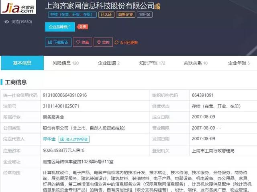Click the 浏览(19850) view count
The width and height of the screenshot is (257, 192).
[x=21, y=22]
